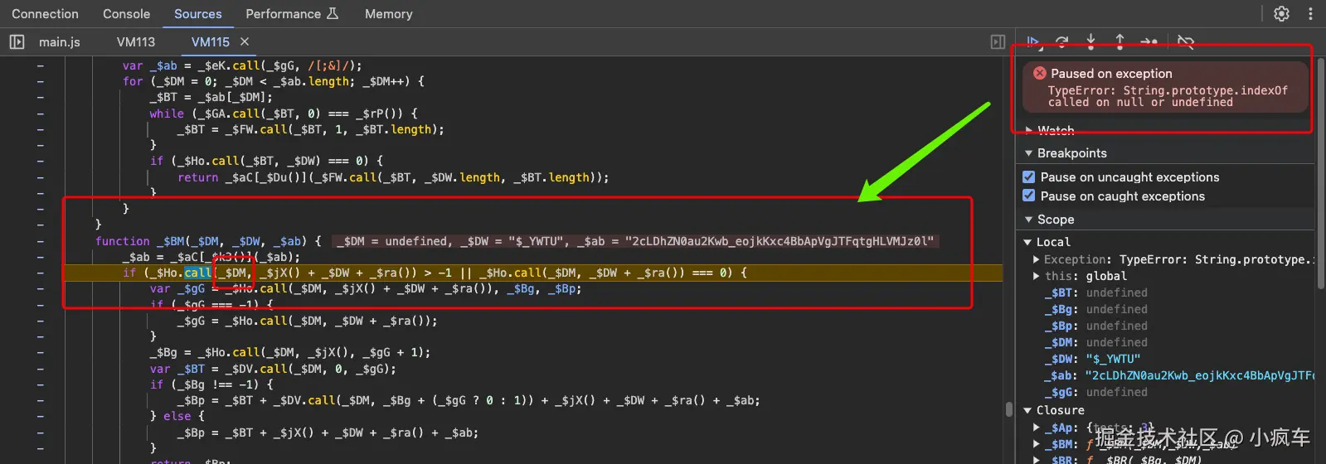The width and height of the screenshot is (1326, 464).
Task: Open DevTools settings gear
Action: (x=1281, y=13)
